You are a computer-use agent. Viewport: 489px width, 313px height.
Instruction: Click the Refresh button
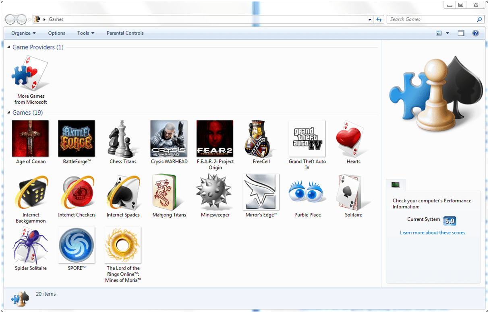pyautogui.click(x=379, y=19)
